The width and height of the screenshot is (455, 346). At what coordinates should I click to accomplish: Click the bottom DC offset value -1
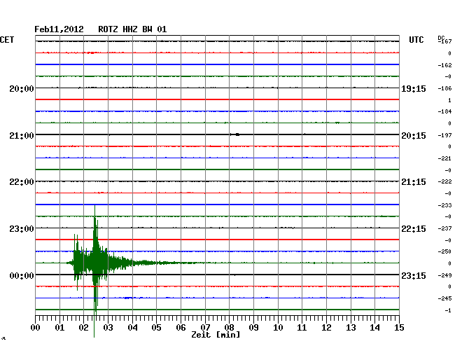click(448, 310)
